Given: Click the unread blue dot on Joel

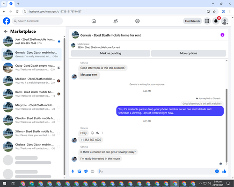Looking at the screenshot, I should 59,42.
